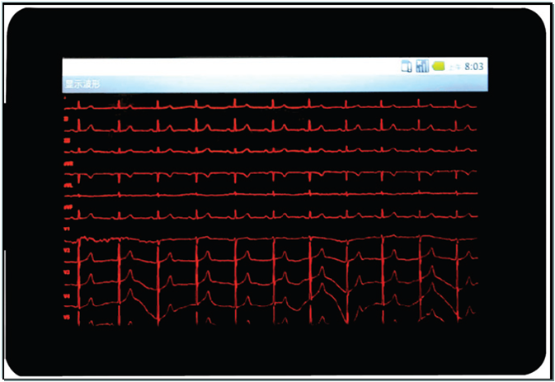Select the aVL lead label
This screenshot has height=382, width=555.
[68, 186]
